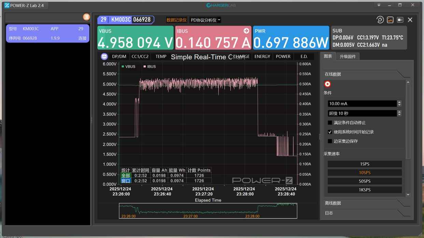This screenshot has height=238, width=424.
Task: Click the POWER-Z Lab title bar logo
Action: 7,5
